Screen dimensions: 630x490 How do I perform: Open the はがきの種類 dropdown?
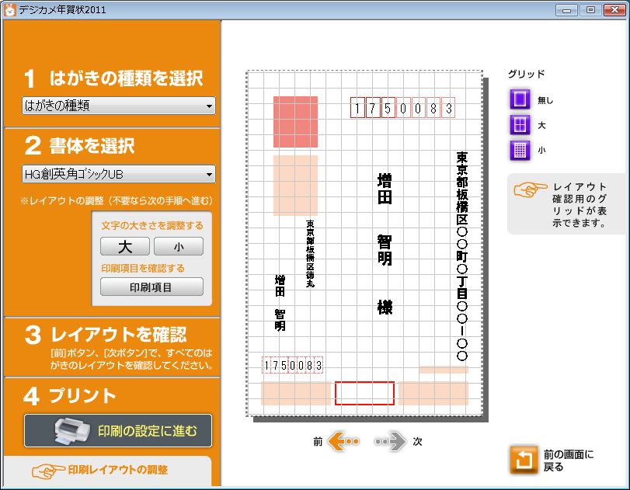119,106
